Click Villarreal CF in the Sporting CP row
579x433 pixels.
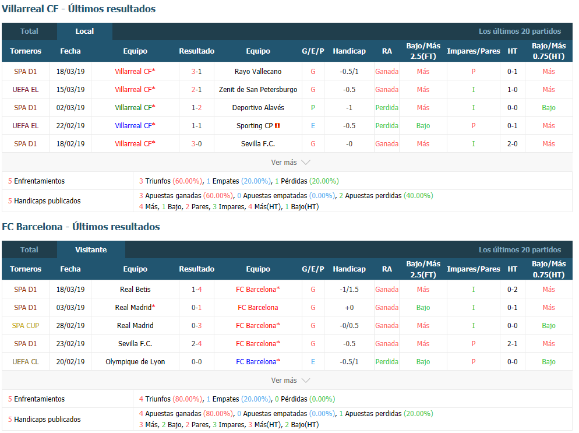coord(133,126)
